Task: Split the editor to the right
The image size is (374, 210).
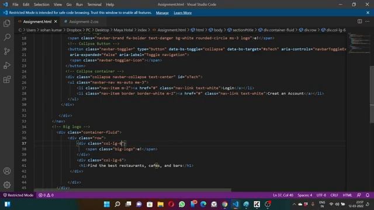Action: [359, 22]
